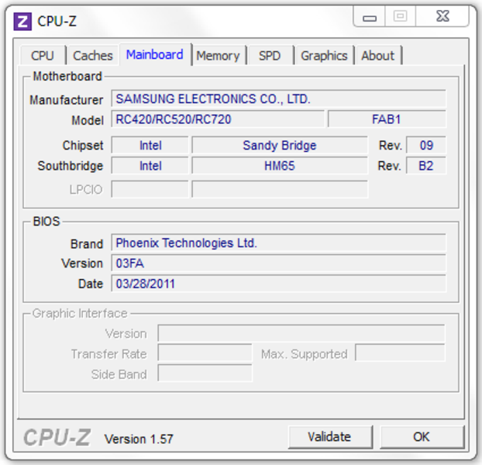This screenshot has width=482, height=465.
Task: Click the BIOS date 03/28/2011 field
Action: 278,284
